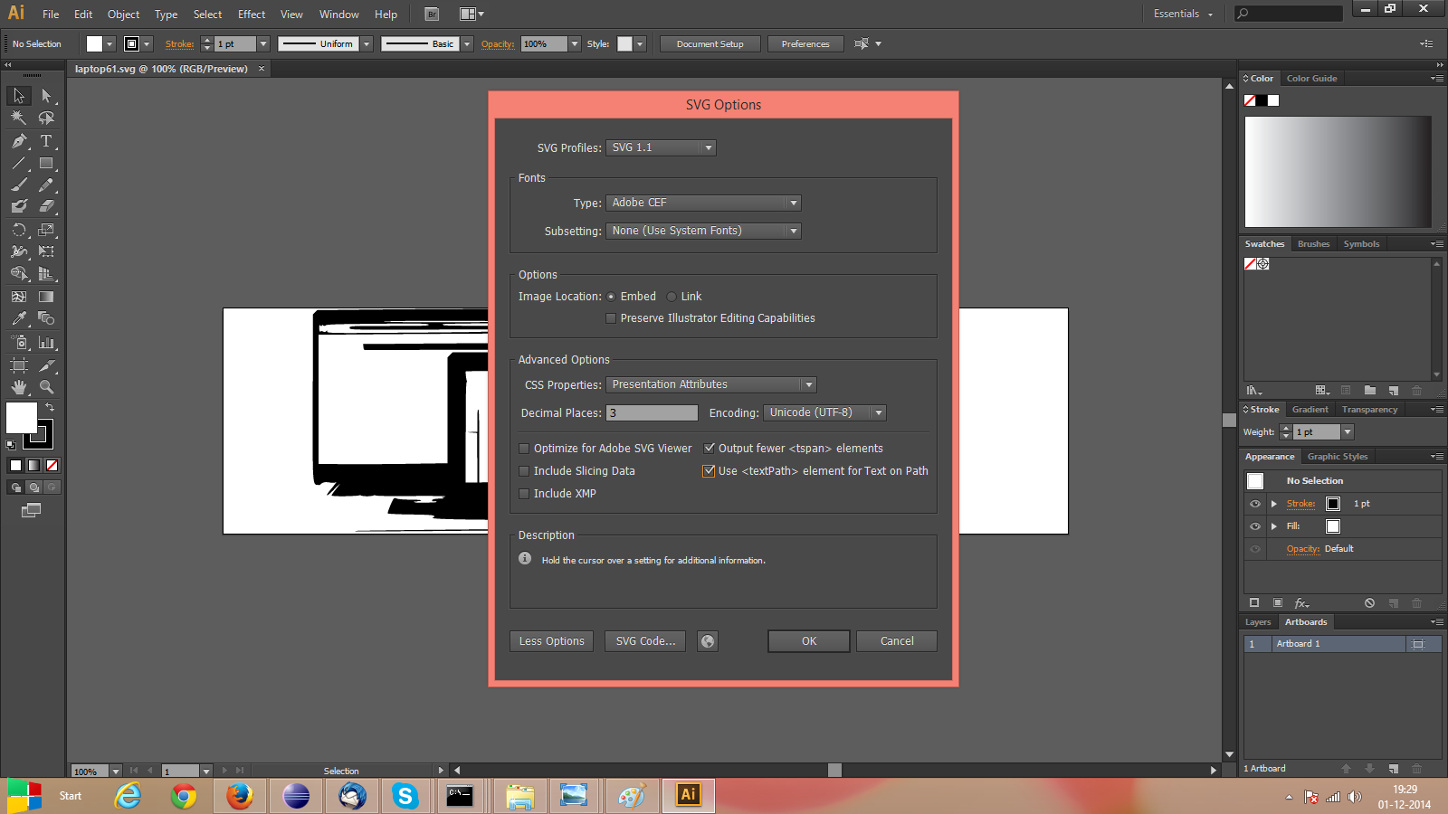The height and width of the screenshot is (814, 1448).
Task: Switch to Layers panel tab
Action: click(x=1258, y=622)
